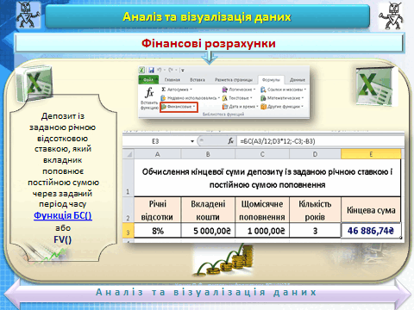414x310 pixels.
Task: Switch to the Главная ribbon tab
Action: (172, 80)
